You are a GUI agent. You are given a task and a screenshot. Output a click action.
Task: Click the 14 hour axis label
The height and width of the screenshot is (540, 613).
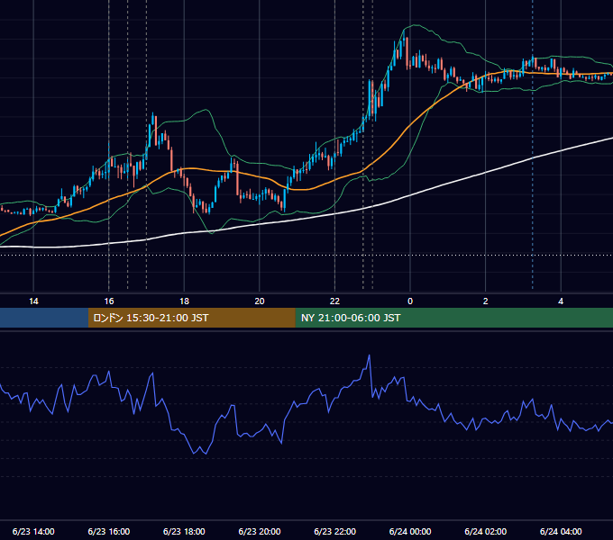tap(33, 301)
